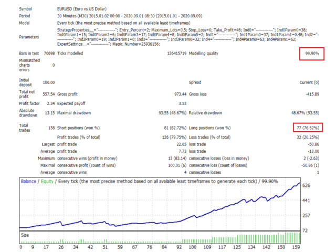Click Gross loss value -415.89

[x=312, y=94]
